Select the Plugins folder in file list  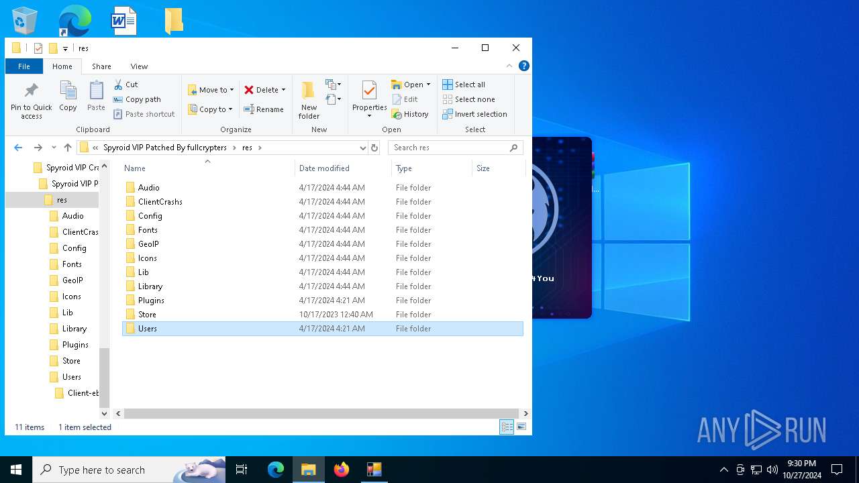click(x=322, y=301)
